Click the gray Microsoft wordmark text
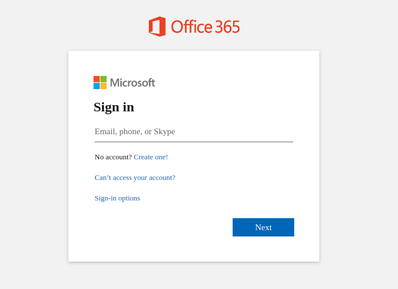 point(132,83)
